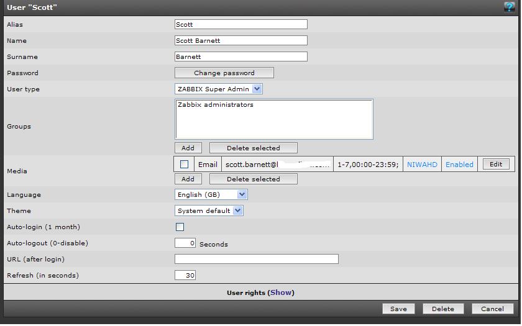
Task: Click the Change password button
Action: [x=224, y=73]
